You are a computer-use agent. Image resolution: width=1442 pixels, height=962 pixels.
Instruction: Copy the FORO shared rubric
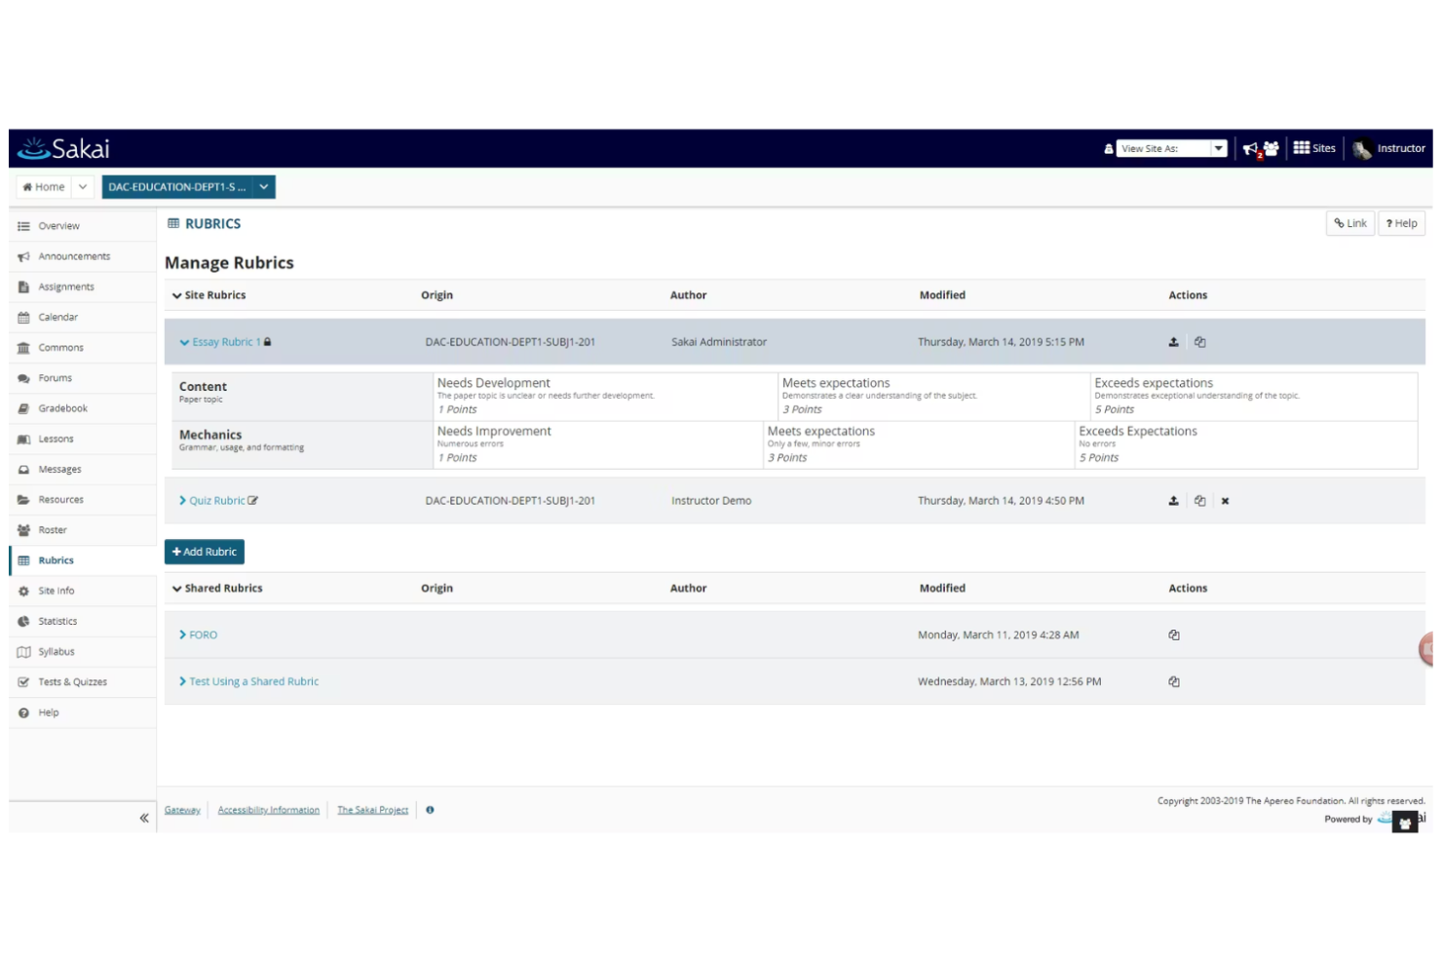point(1173,635)
